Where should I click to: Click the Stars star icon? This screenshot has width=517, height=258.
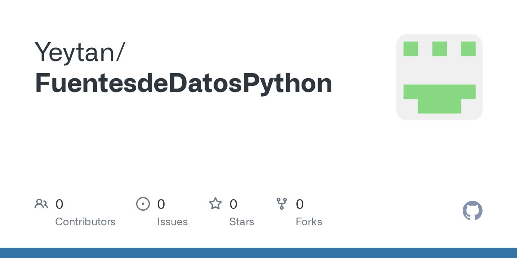pyautogui.click(x=215, y=204)
